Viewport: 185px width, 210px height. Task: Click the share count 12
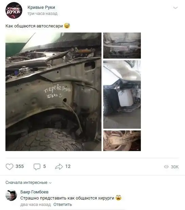coord(68,166)
